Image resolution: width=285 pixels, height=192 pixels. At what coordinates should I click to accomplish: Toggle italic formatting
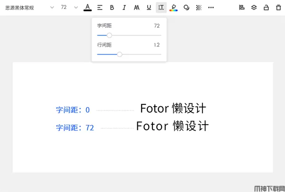coord(124,8)
